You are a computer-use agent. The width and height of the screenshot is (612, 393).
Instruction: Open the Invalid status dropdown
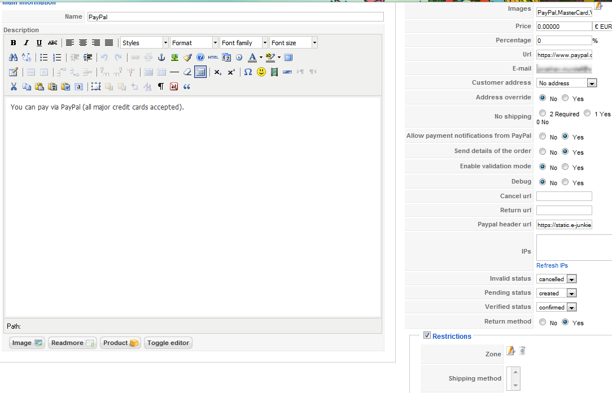(557, 279)
